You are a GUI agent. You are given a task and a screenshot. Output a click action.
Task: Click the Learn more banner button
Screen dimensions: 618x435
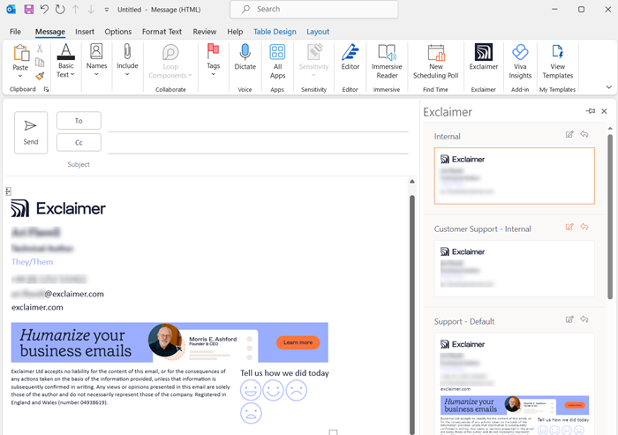point(298,342)
